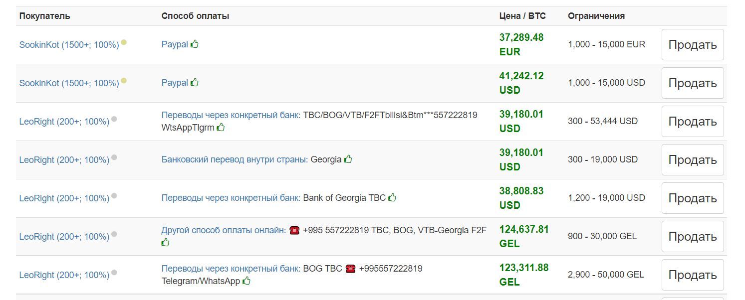Open SookinKot profile in the first row
Viewport: 745px width, 300px height.
(69, 45)
